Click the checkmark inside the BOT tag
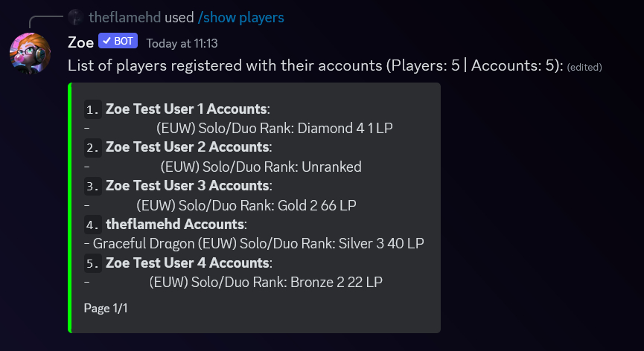Image resolution: width=644 pixels, height=351 pixels. pyautogui.click(x=107, y=41)
